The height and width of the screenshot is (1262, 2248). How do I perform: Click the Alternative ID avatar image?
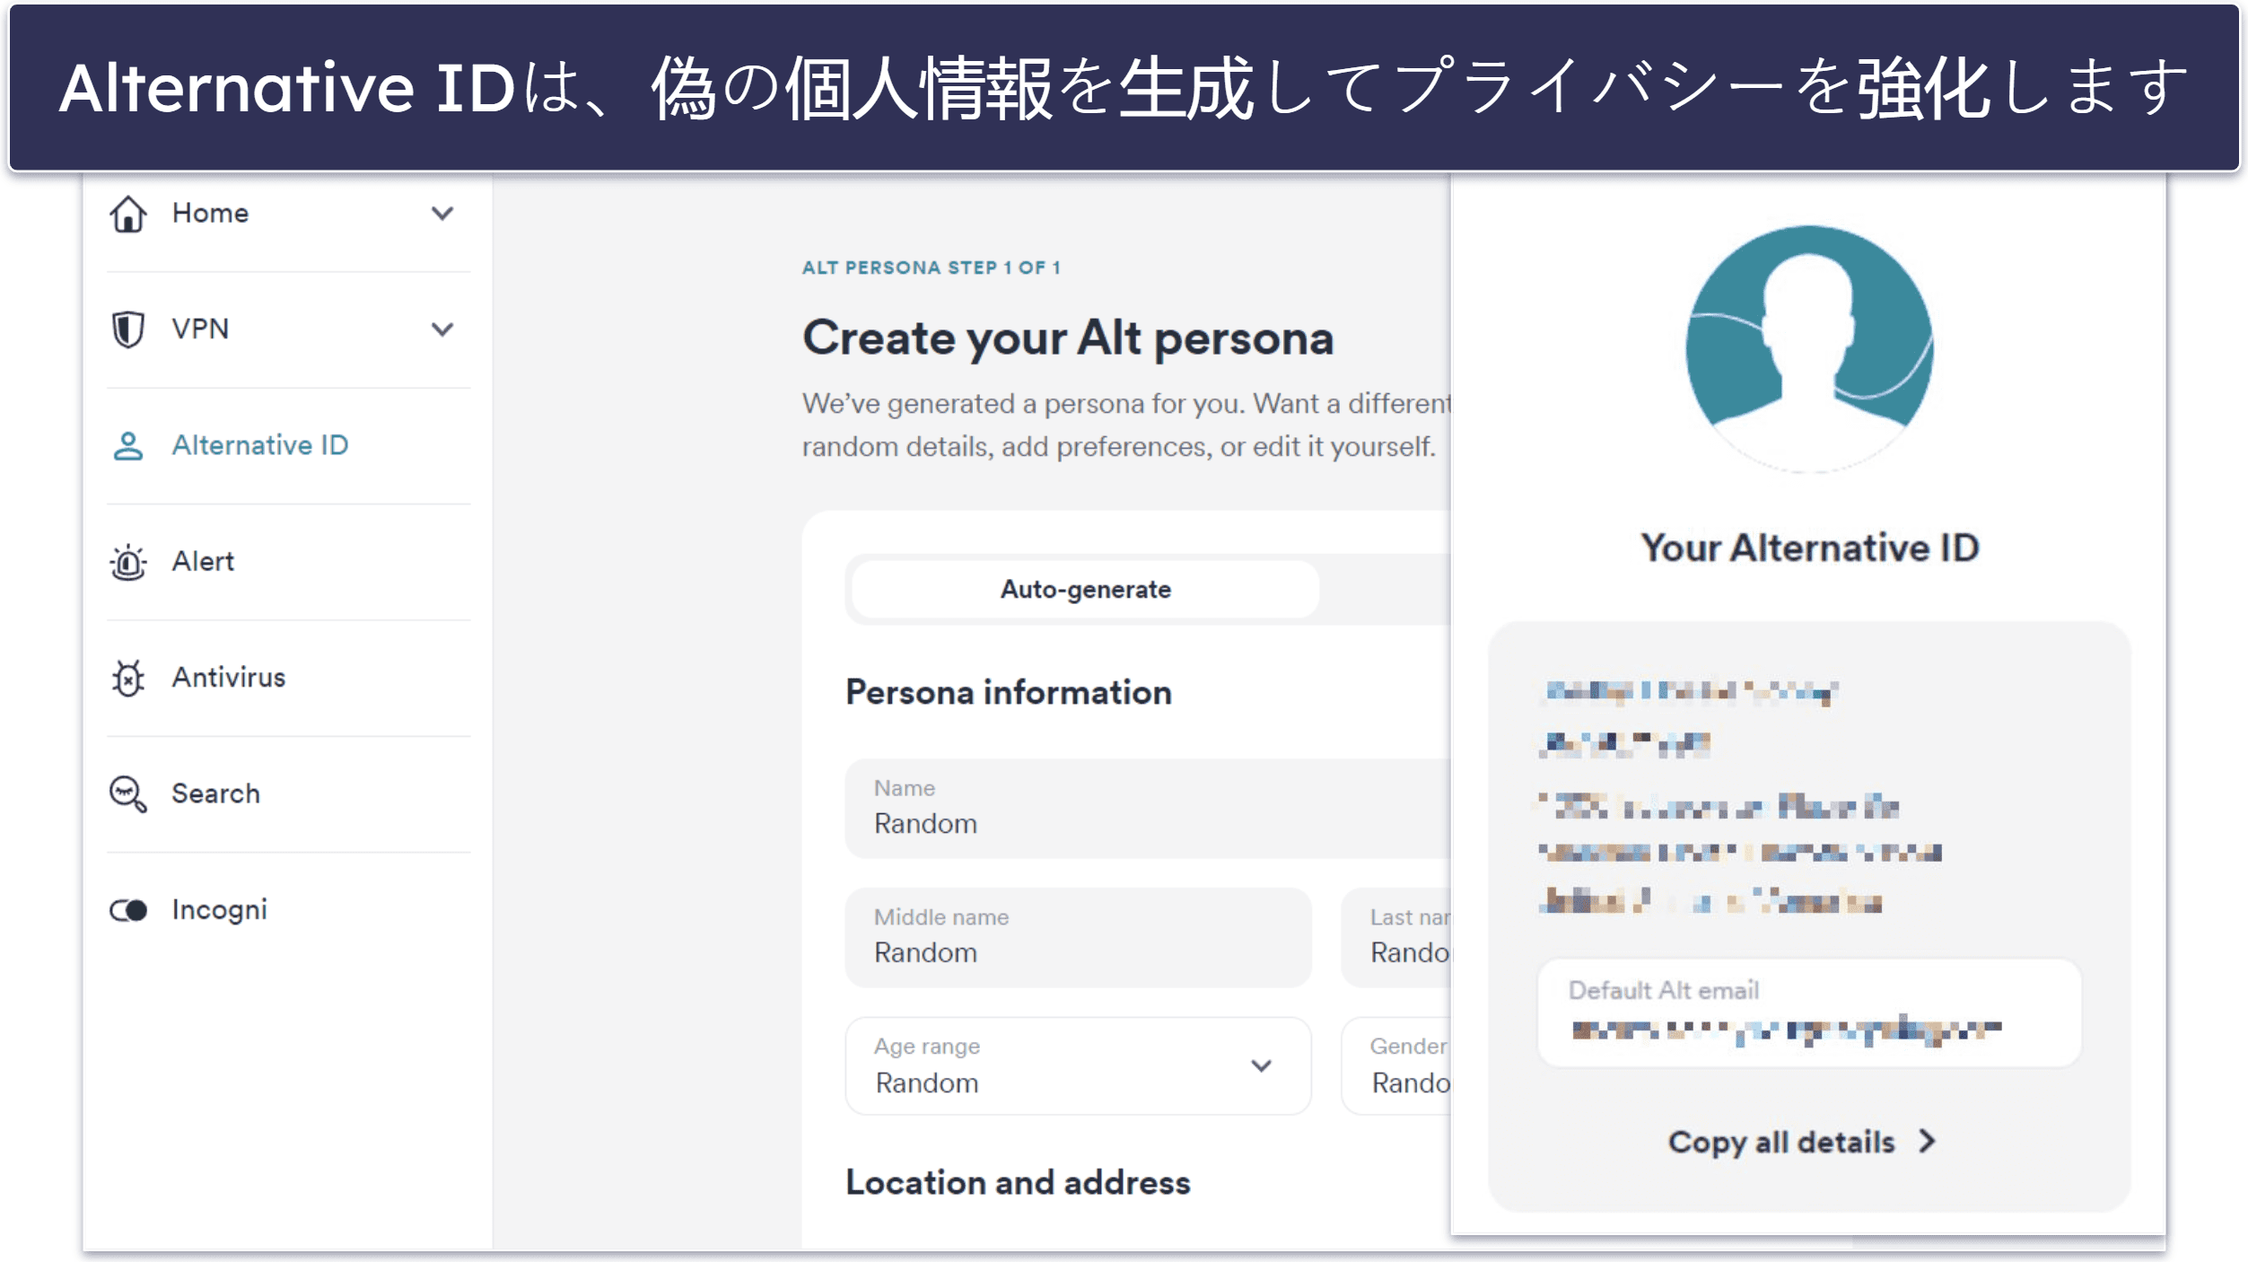point(1809,348)
